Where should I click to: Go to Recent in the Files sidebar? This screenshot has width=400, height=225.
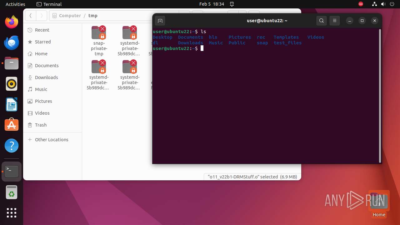[52, 30]
